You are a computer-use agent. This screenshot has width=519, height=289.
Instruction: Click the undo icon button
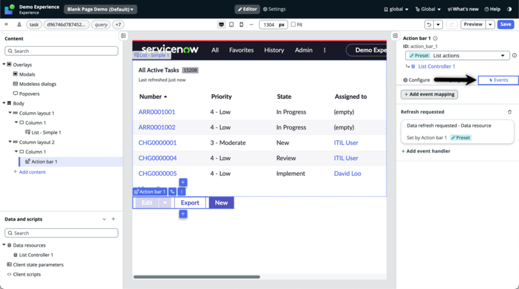[429, 24]
